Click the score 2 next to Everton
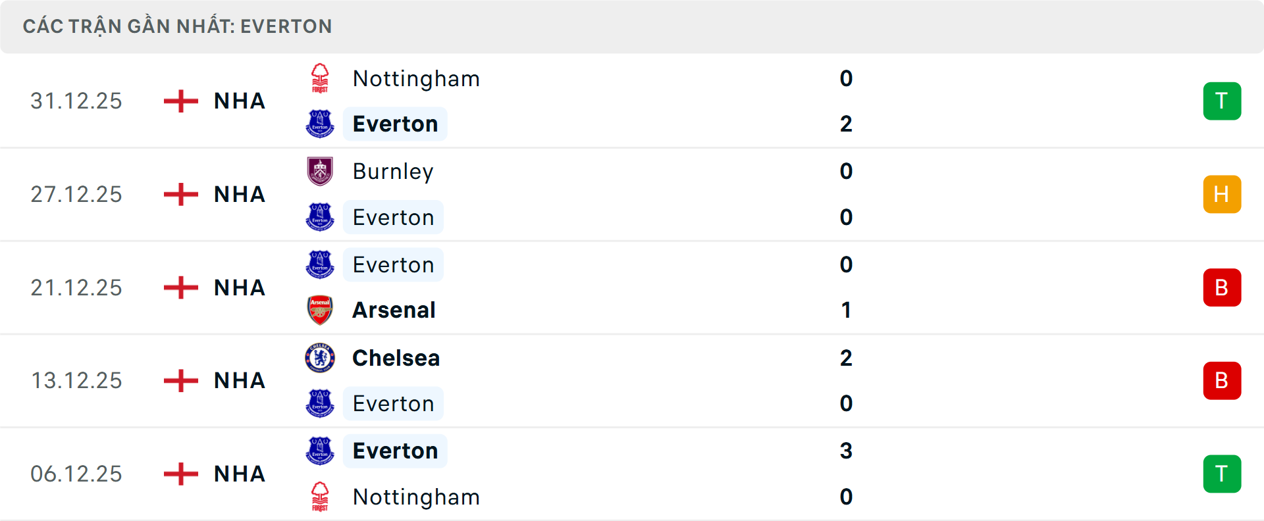 [x=847, y=124]
